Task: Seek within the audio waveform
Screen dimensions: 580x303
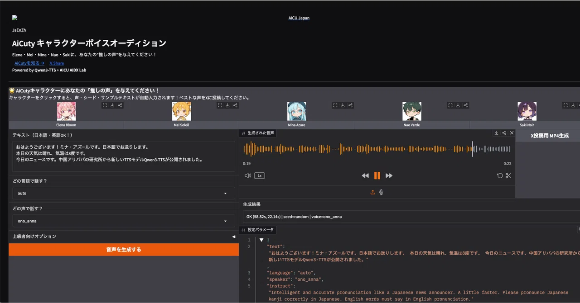Action: pos(377,149)
